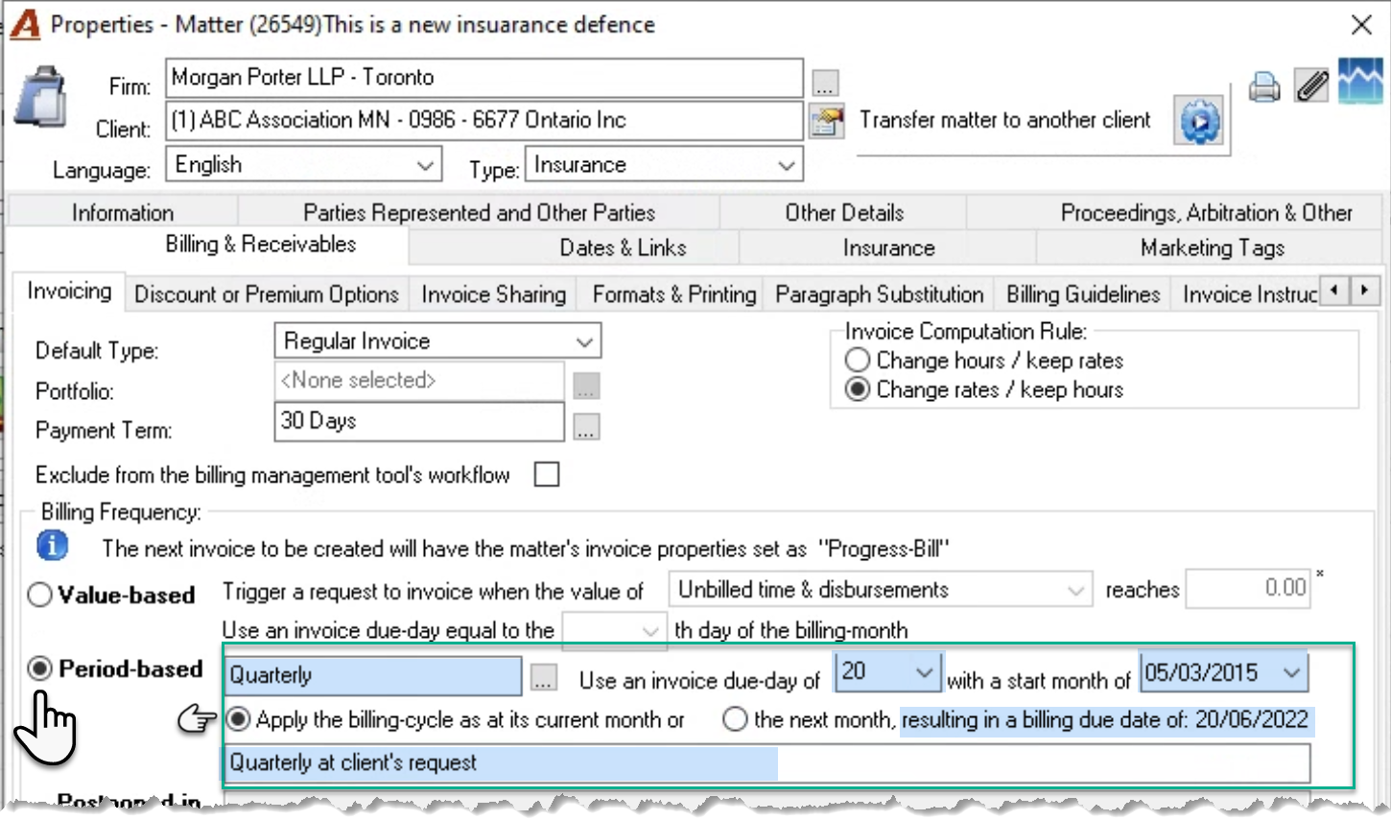
Task: Browse Payment Term with ellipsis button
Action: pos(586,427)
